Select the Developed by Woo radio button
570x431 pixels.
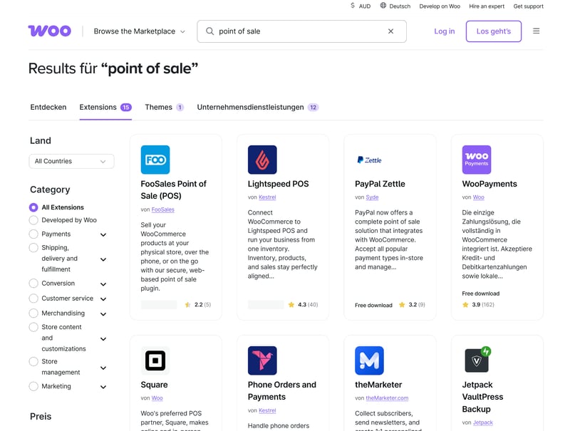[x=33, y=220]
